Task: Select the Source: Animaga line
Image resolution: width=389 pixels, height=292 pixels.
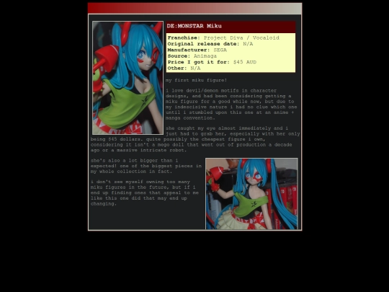Action: [192, 56]
